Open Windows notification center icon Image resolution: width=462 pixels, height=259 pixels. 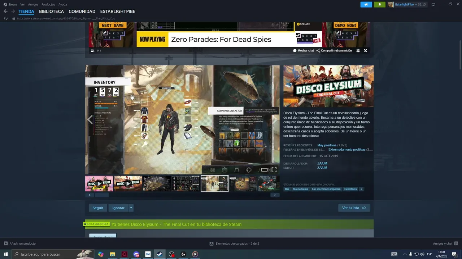click(454, 254)
